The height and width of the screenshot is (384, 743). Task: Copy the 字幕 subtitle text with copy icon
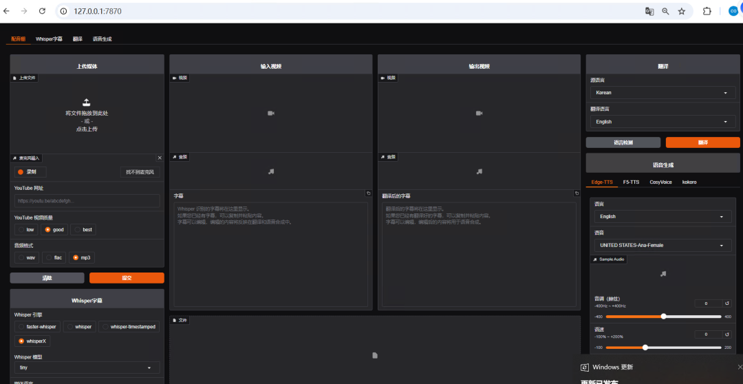click(368, 193)
